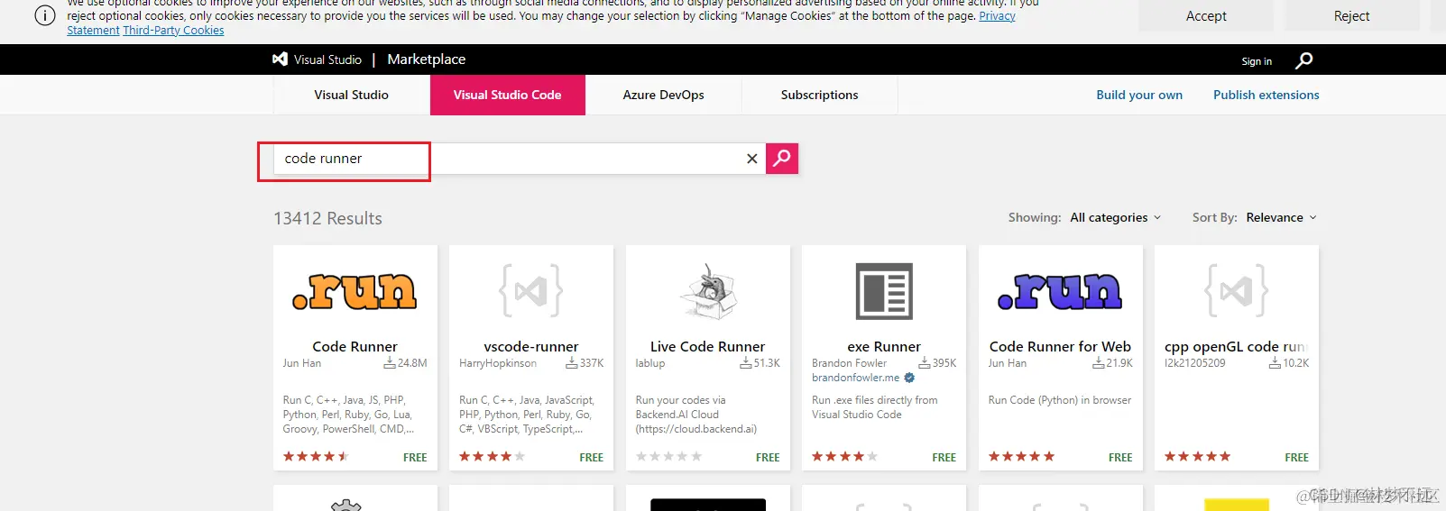The height and width of the screenshot is (511, 1446).
Task: Click the cpp openGL code runner placeholder icon
Action: pos(1237,290)
